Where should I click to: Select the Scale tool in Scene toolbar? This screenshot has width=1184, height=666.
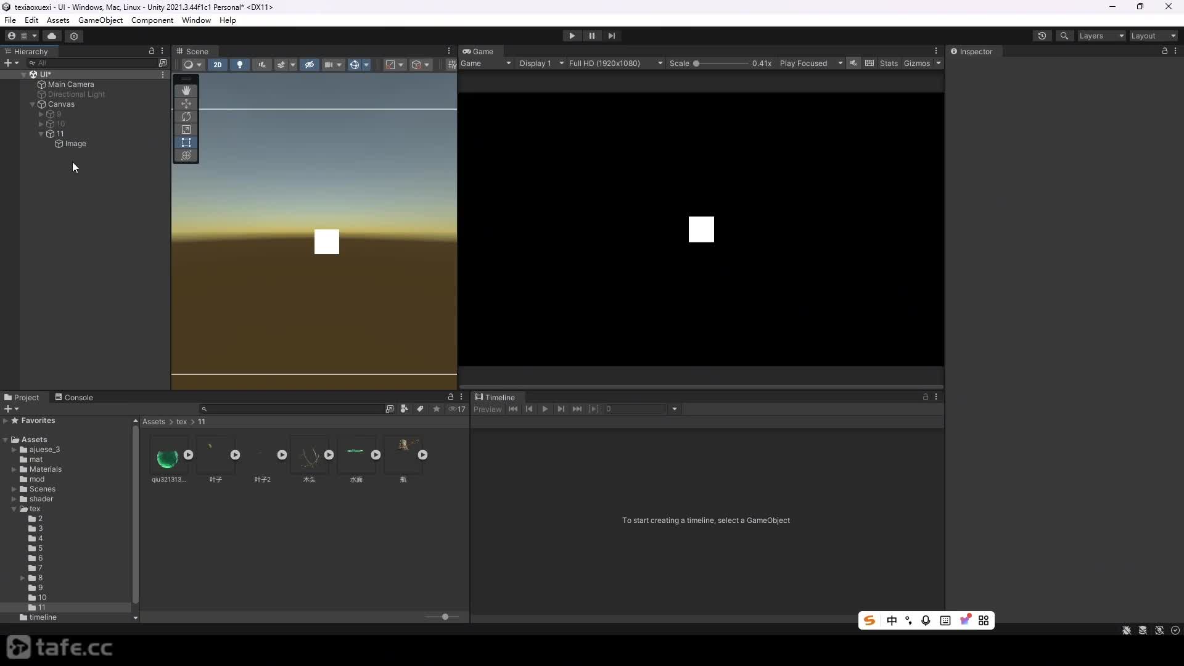coord(186,129)
